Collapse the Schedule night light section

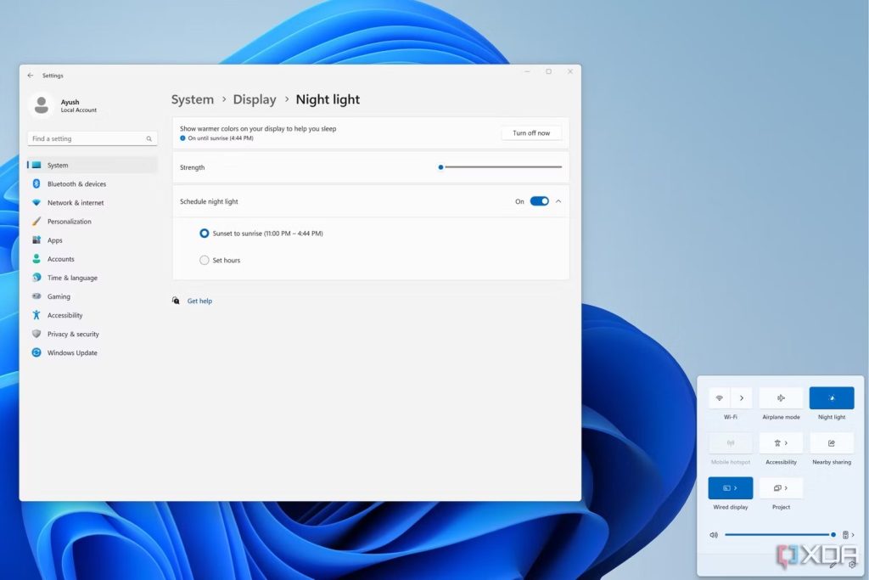558,201
